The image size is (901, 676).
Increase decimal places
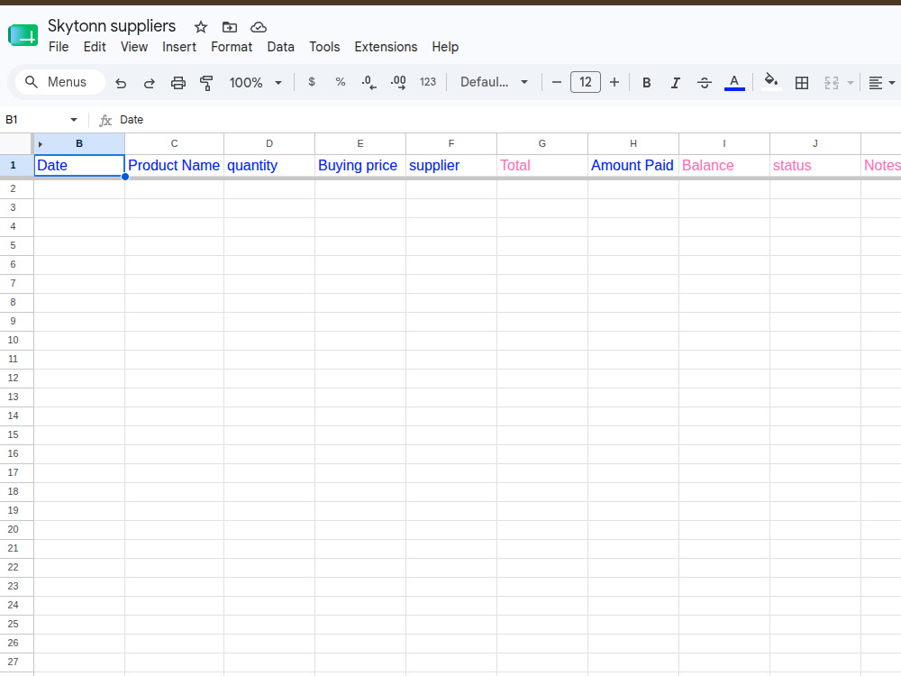(398, 83)
